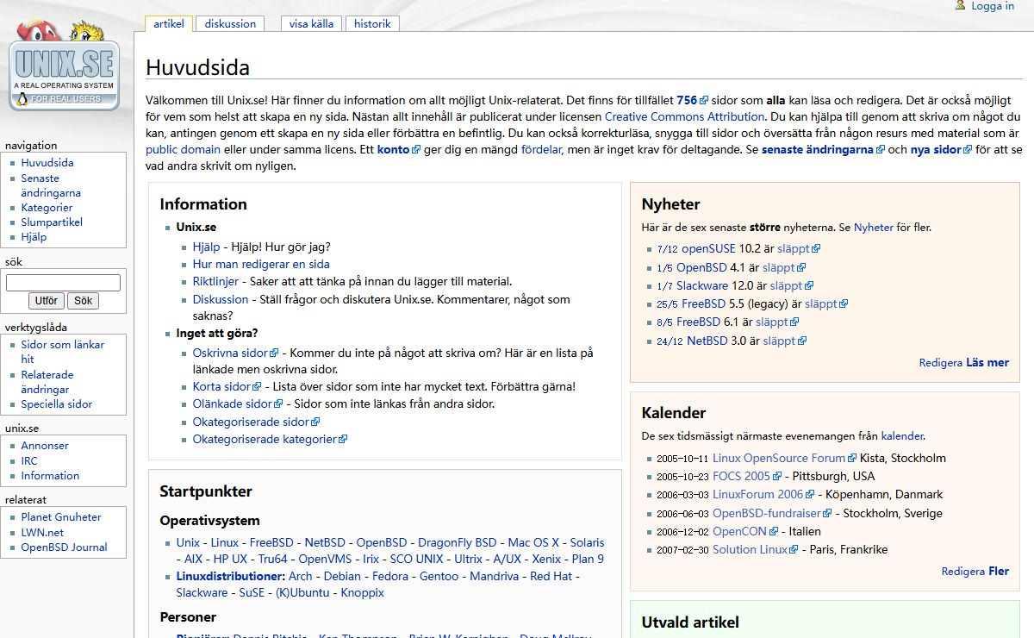The width and height of the screenshot is (1034, 638).
Task: Open Annonser in the unix.se sidebar
Action: [45, 445]
